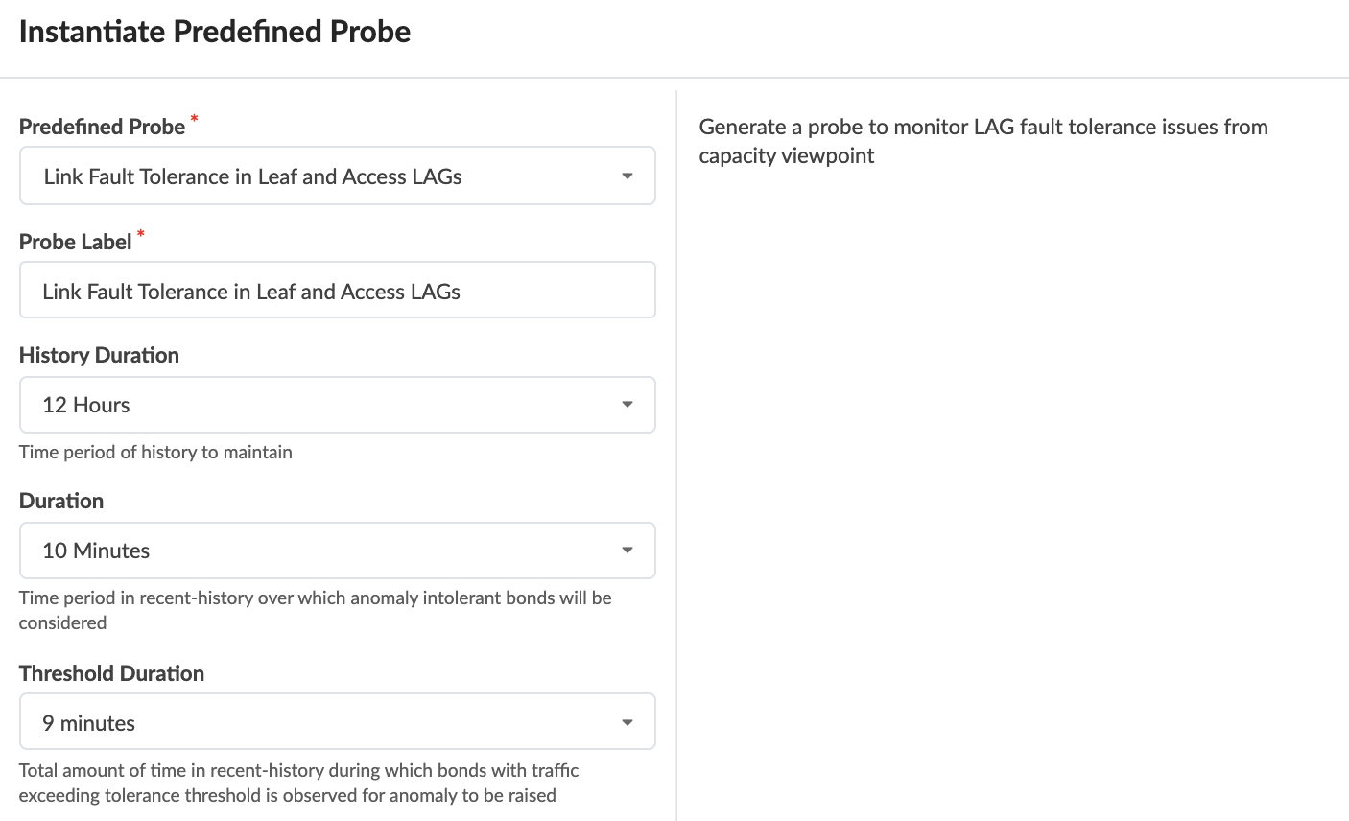Click the Instantiate Predefined Probe heading
This screenshot has height=821, width=1349.
215,32
